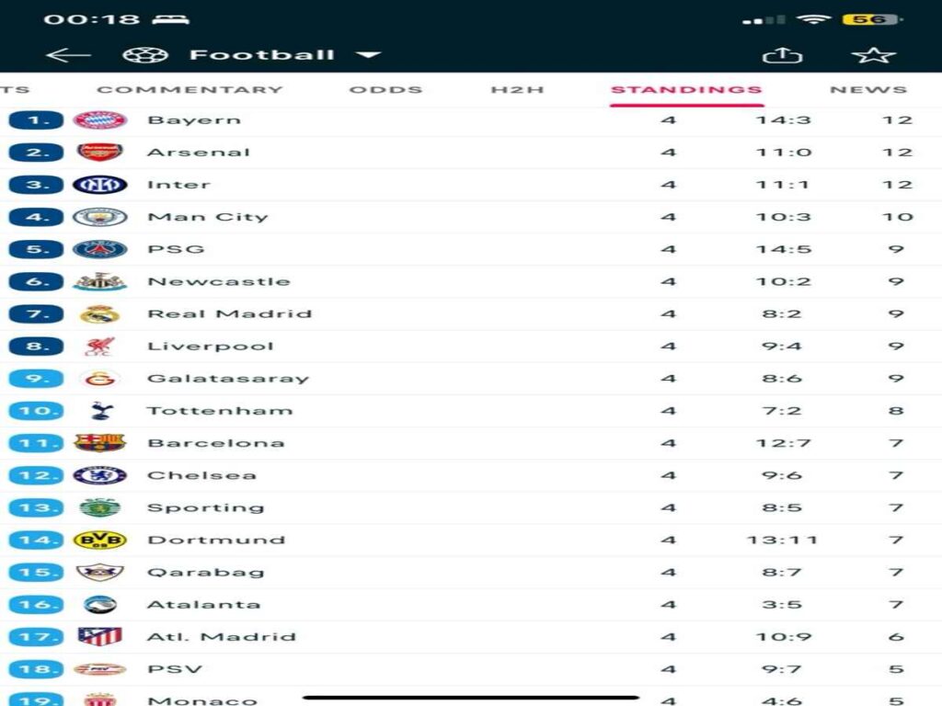The image size is (942, 706).
Task: Open the Liverpool team link
Action: click(x=211, y=347)
